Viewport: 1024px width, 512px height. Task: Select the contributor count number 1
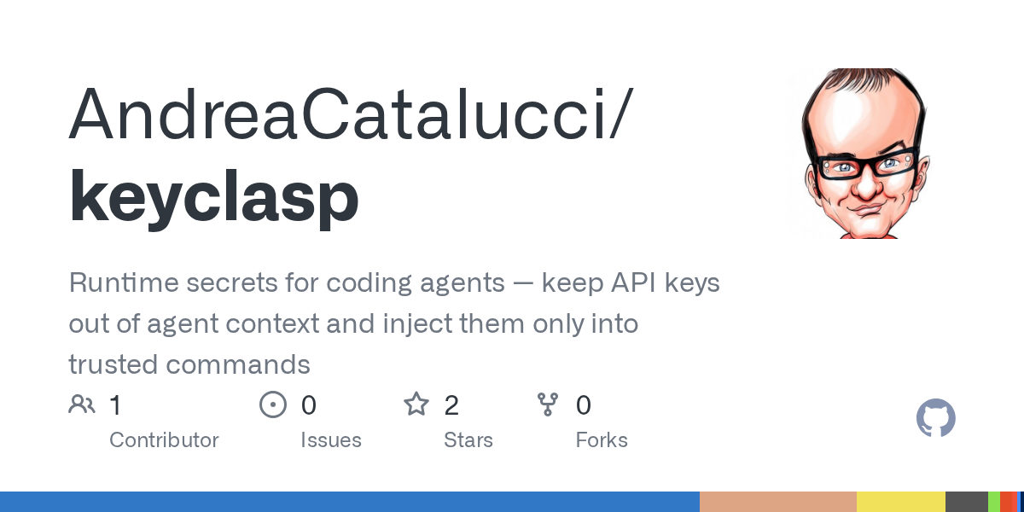click(x=116, y=405)
